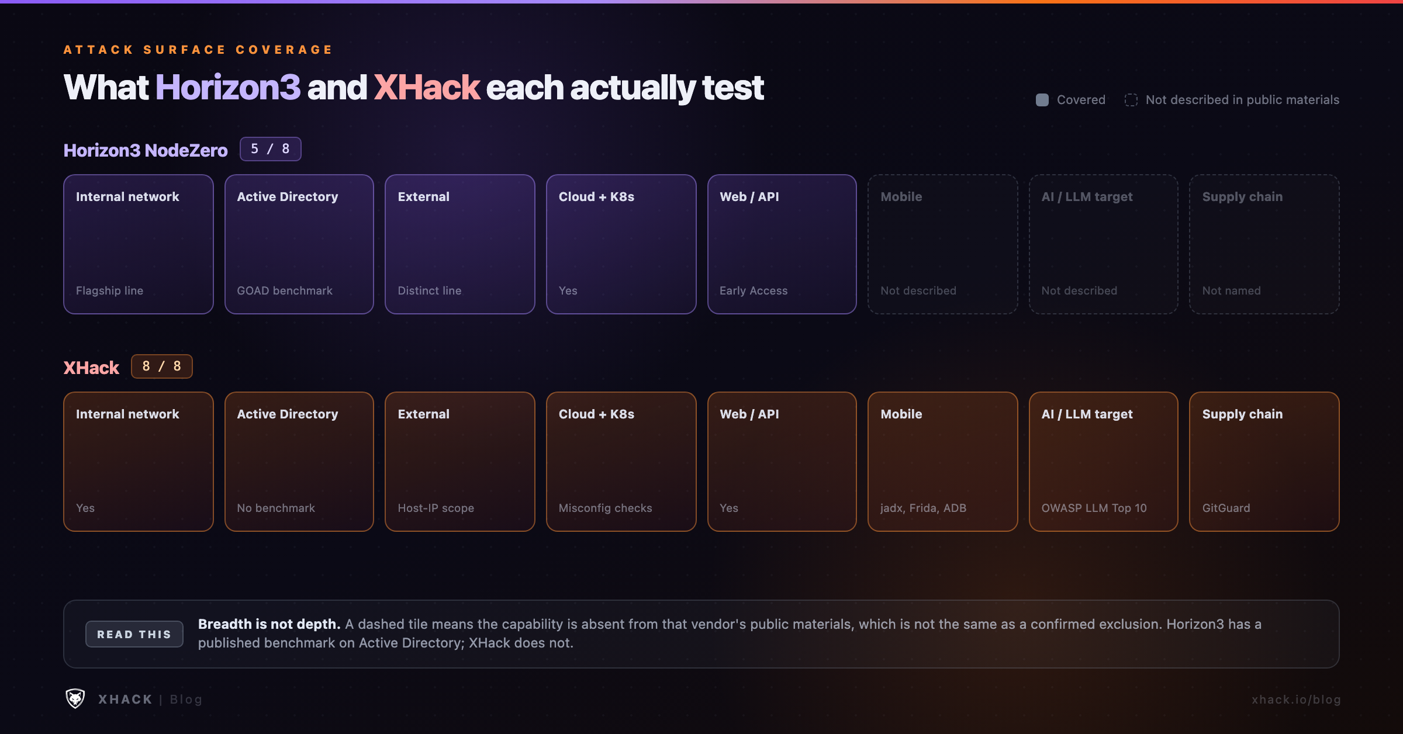The width and height of the screenshot is (1403, 734).
Task: Click the ATTACK SURFACE COVERAGE label
Action: click(x=198, y=50)
